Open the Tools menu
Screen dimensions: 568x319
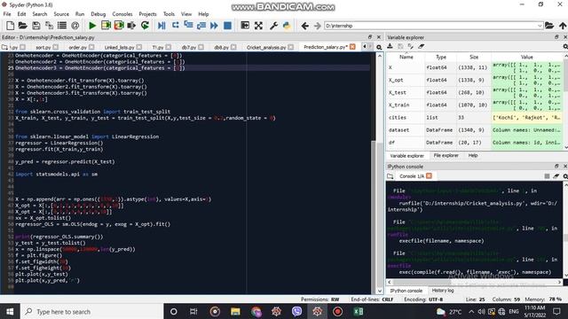tap(169, 14)
